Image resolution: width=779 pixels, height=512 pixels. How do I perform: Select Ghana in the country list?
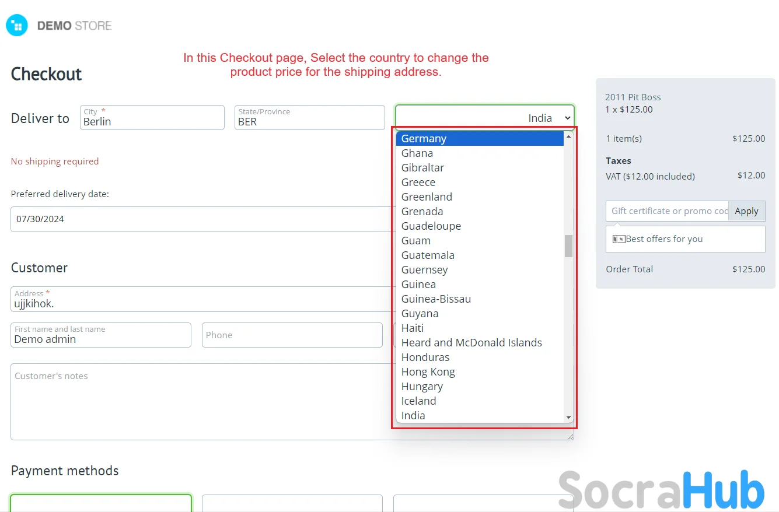click(480, 153)
